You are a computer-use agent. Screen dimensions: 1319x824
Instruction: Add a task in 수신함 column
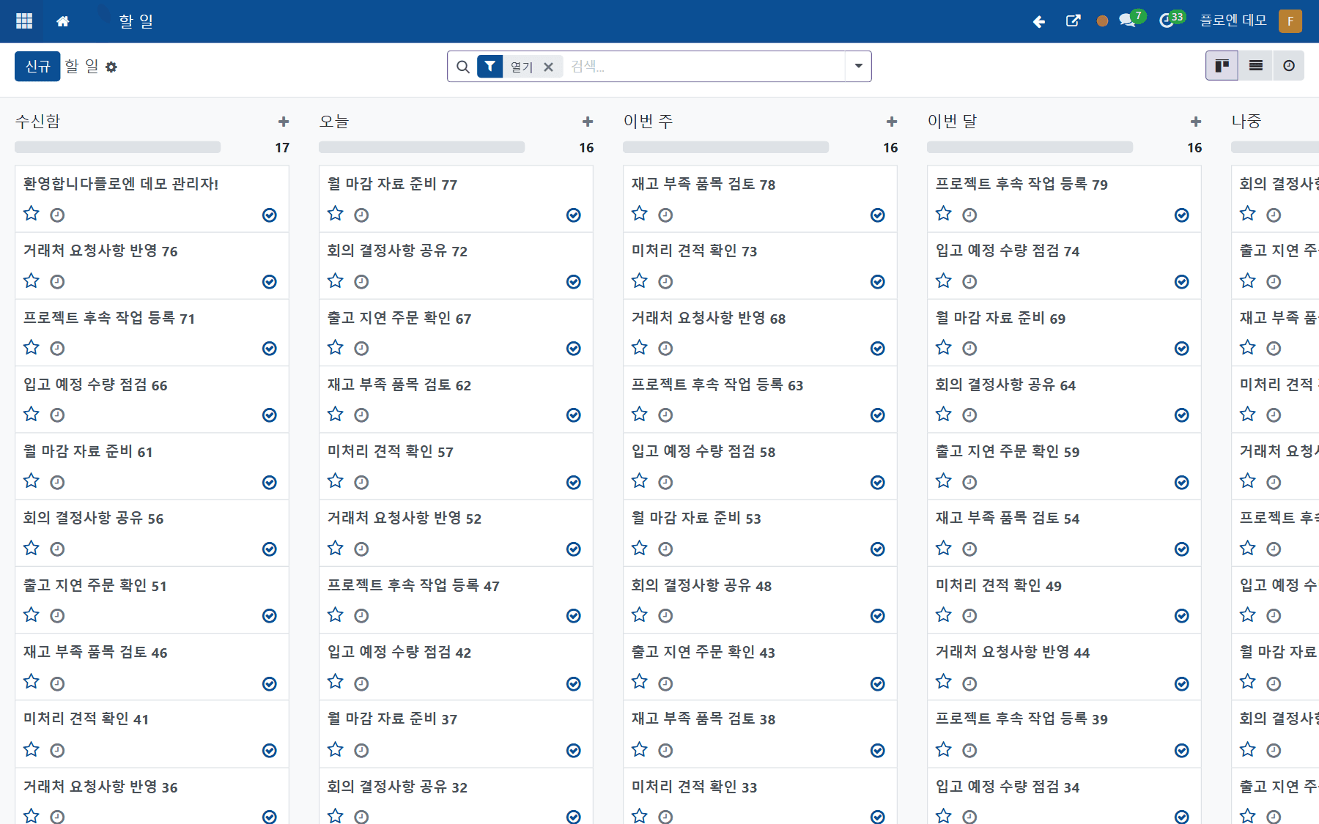pos(284,122)
